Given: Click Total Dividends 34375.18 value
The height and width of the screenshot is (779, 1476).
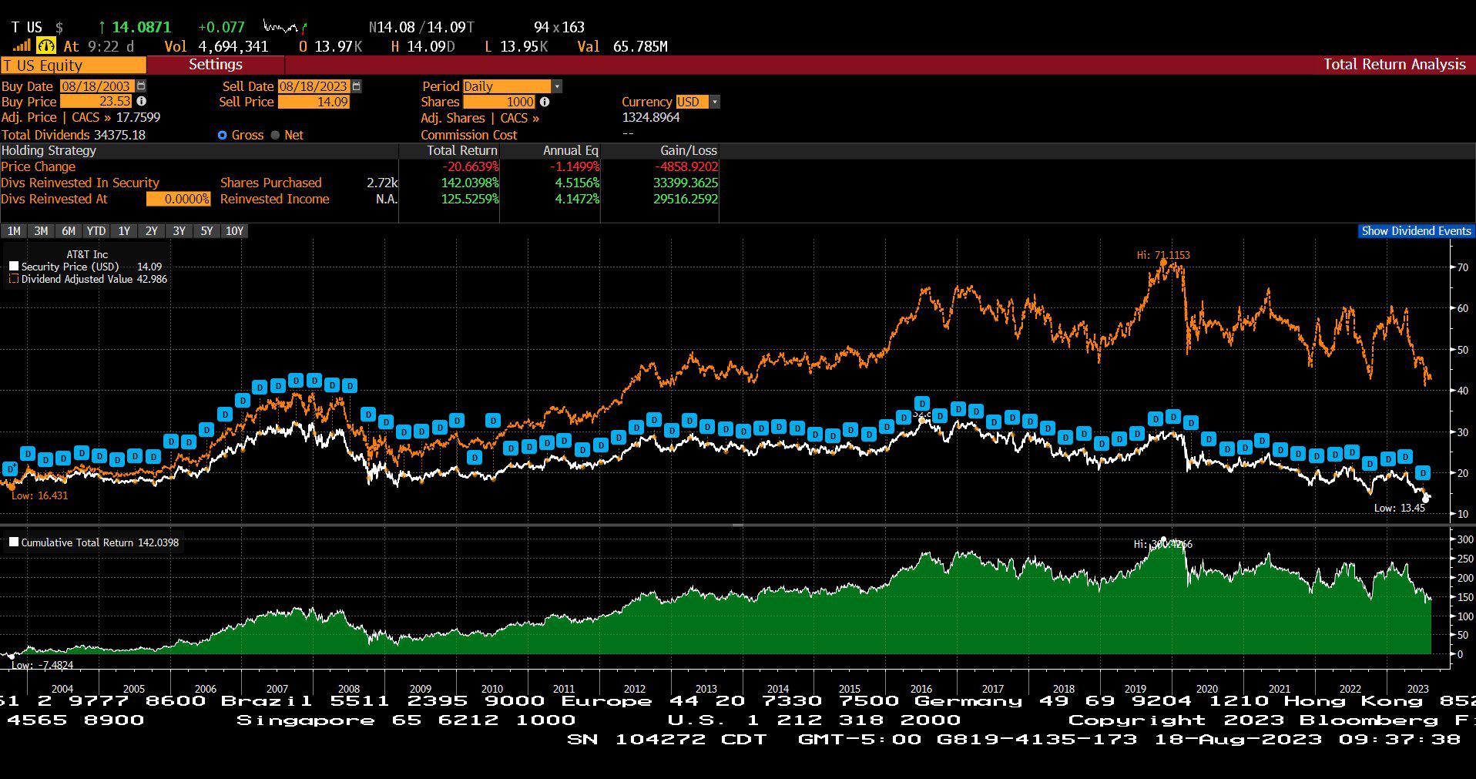Looking at the screenshot, I should pyautogui.click(x=119, y=135).
